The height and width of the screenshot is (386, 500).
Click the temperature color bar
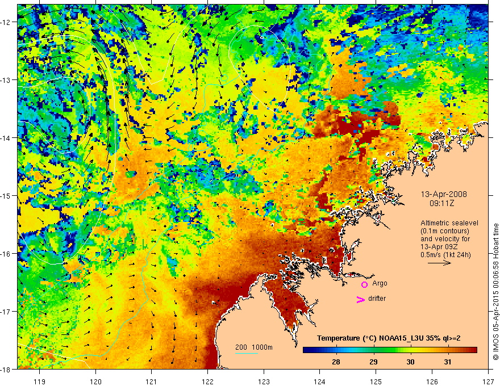[x=390, y=350]
